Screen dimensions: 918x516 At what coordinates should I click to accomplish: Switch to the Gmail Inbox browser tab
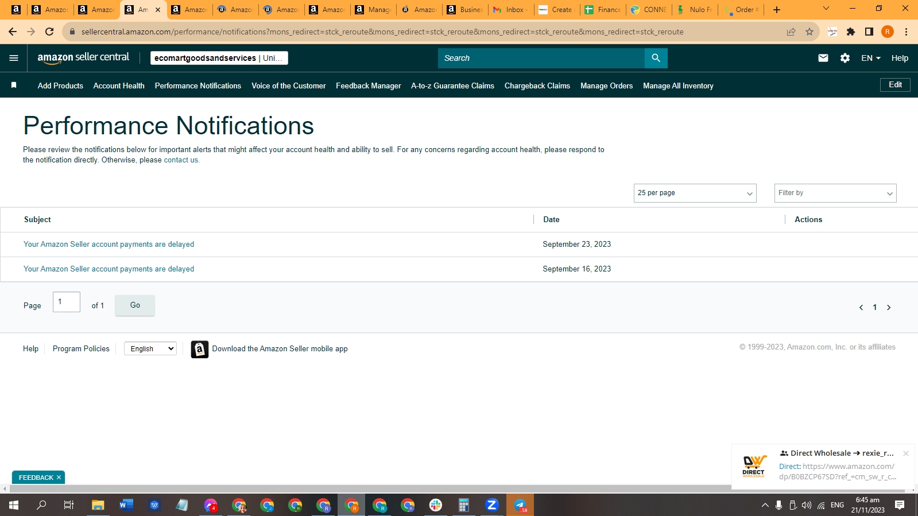(x=511, y=10)
